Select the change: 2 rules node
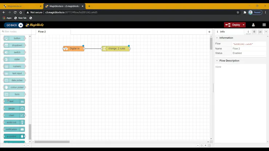This screenshot has height=151, width=269. [116, 49]
